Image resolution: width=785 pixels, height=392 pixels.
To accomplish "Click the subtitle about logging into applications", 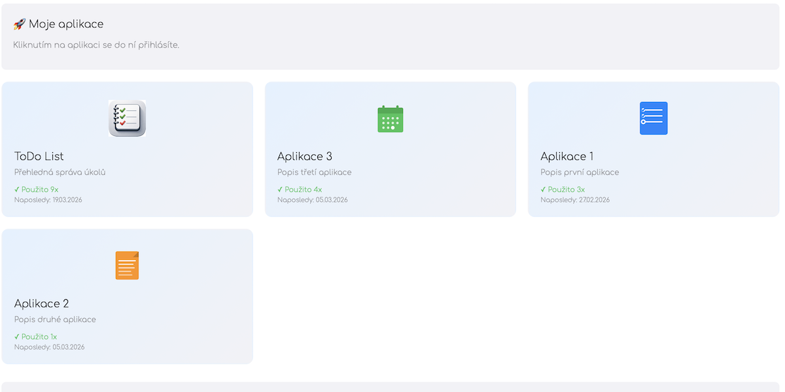I will pyautogui.click(x=97, y=45).
